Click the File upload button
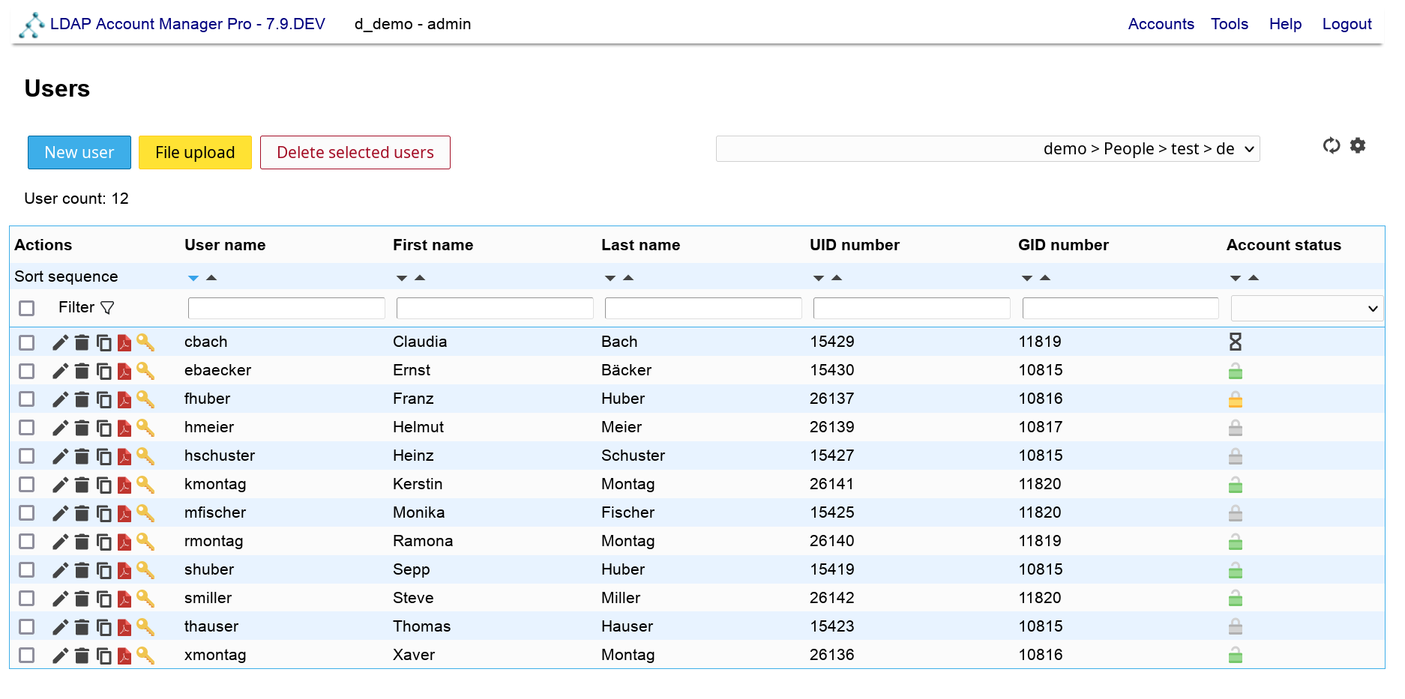Image resolution: width=1405 pixels, height=699 pixels. tap(195, 152)
